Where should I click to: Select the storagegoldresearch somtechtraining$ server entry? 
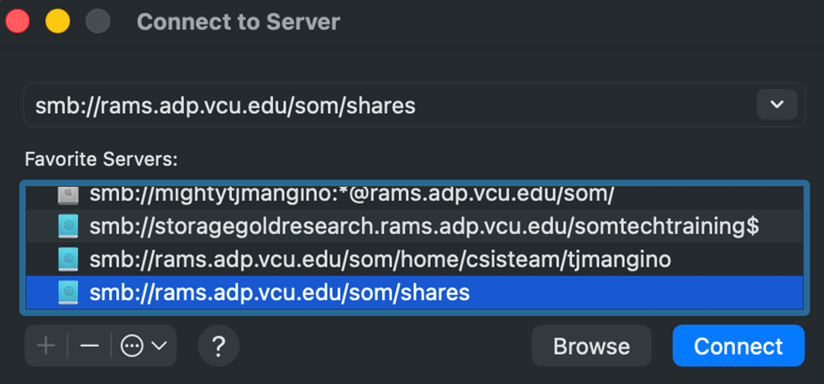tap(424, 226)
